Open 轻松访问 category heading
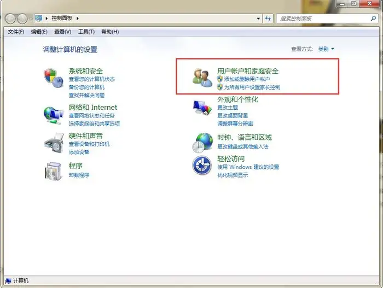 pos(231,159)
